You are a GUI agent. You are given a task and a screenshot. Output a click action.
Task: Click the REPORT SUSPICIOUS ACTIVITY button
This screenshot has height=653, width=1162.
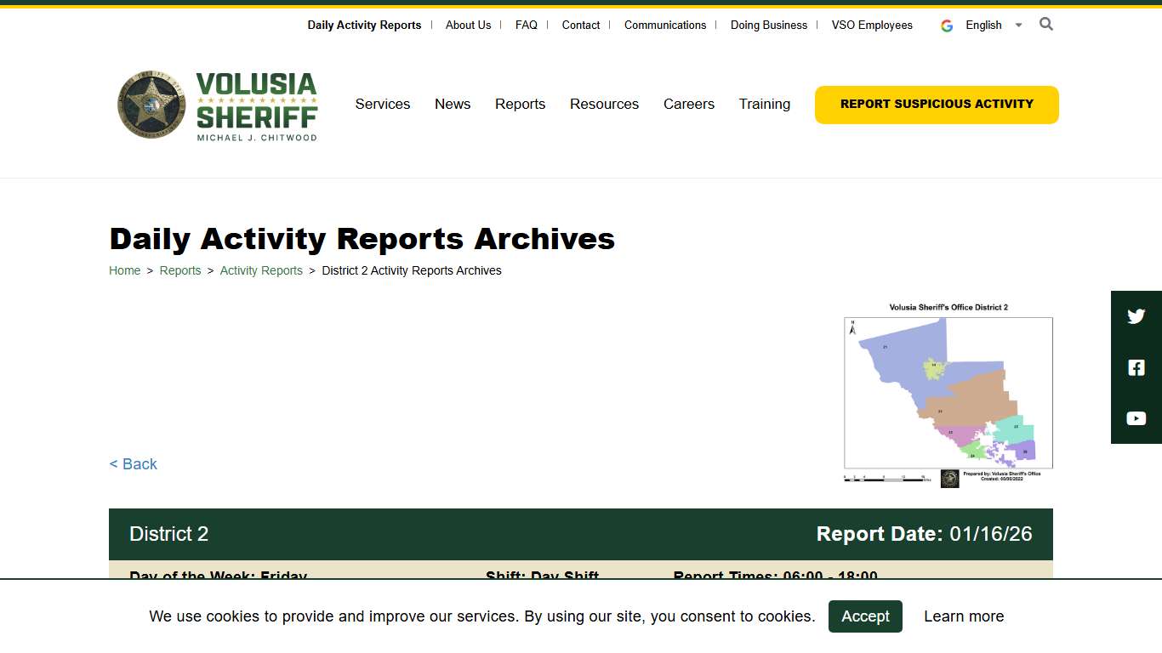click(x=936, y=104)
